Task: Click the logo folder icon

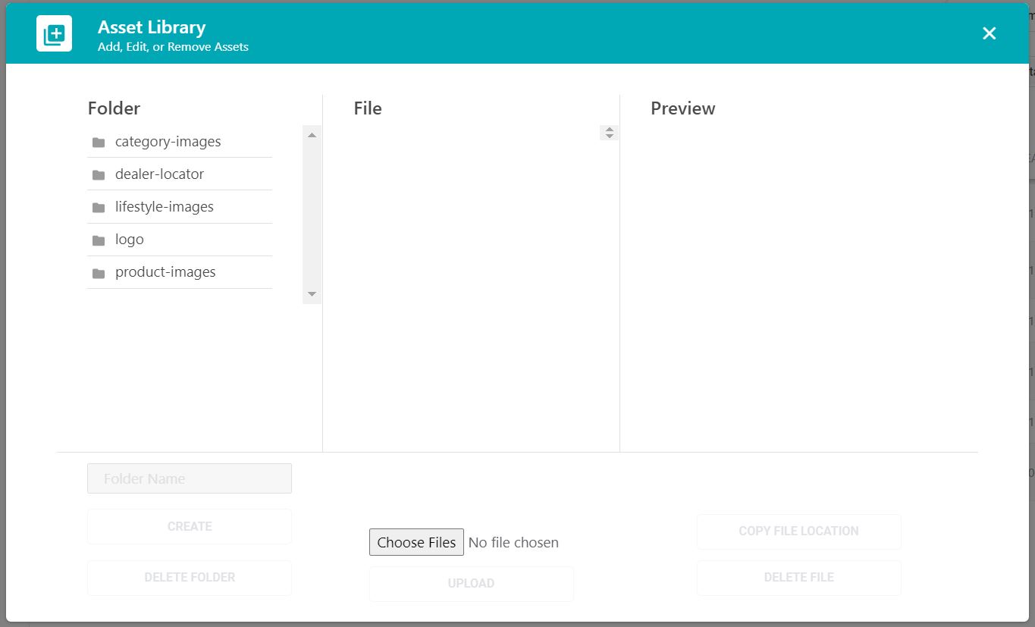Action: pos(99,240)
